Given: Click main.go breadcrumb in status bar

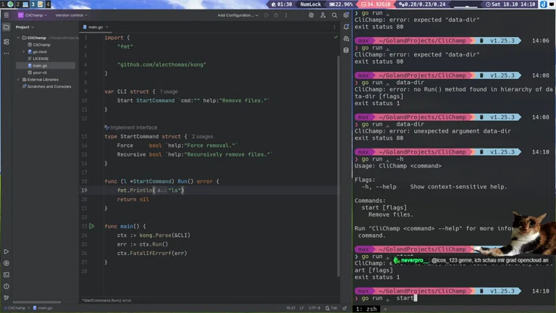Looking at the screenshot, I should (43, 308).
